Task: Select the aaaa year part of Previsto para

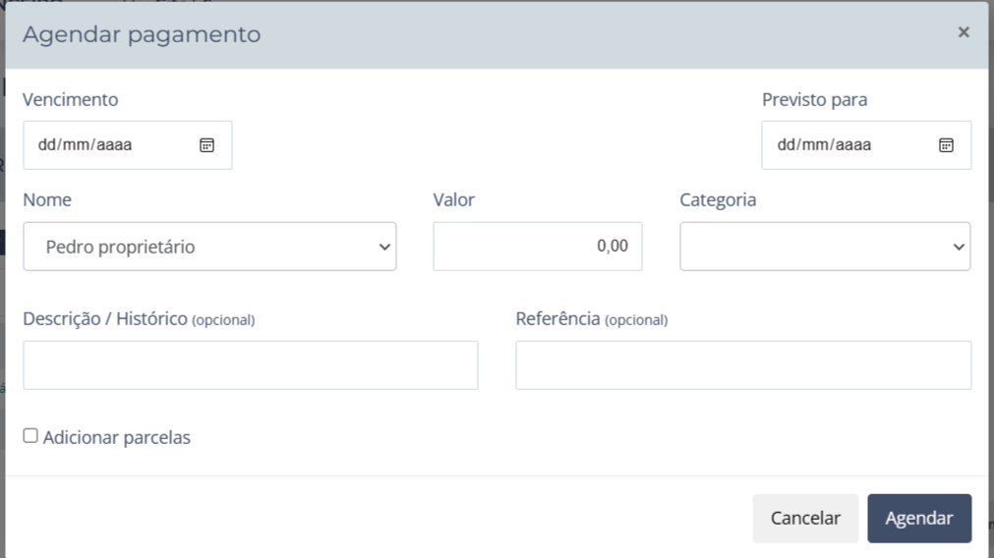Action: tap(853, 145)
